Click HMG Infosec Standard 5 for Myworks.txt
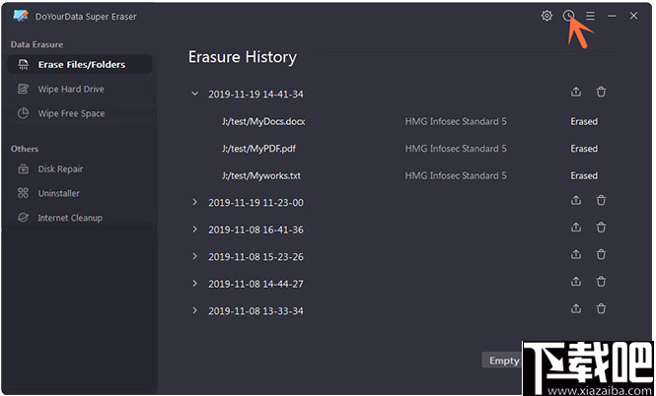This screenshot has width=656, height=396. pyautogui.click(x=456, y=176)
